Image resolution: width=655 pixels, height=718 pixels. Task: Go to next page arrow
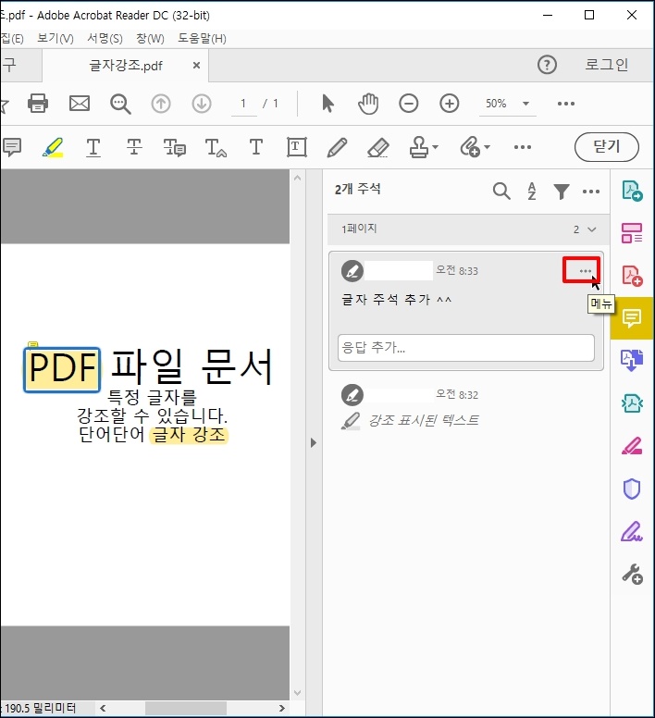202,104
